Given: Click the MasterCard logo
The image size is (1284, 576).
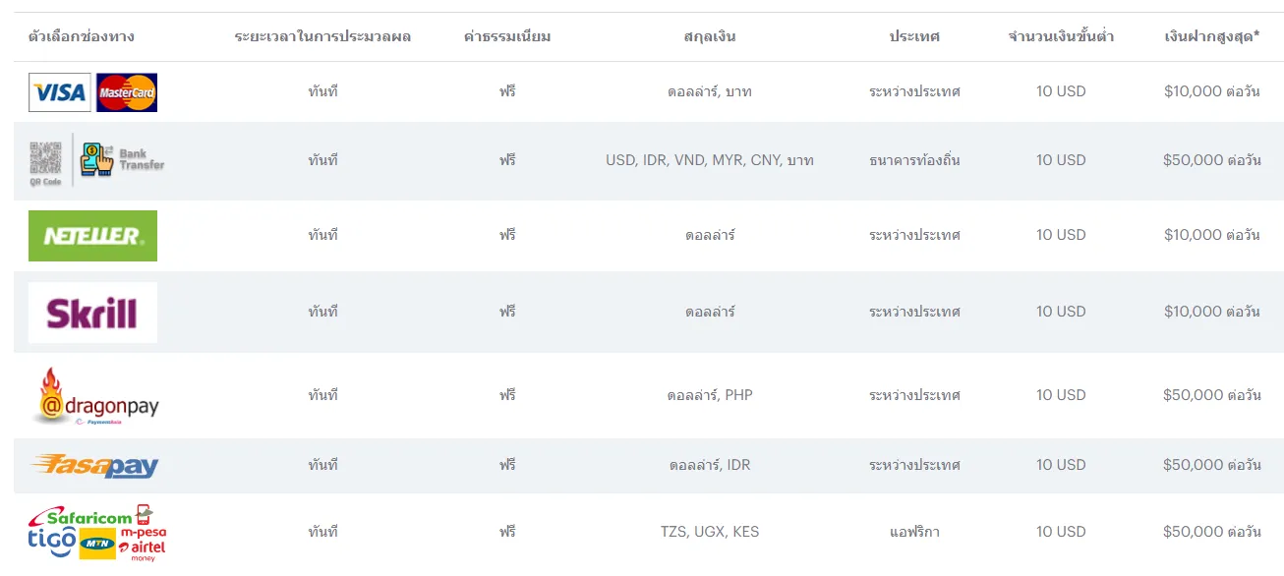Looking at the screenshot, I should coord(127,92).
